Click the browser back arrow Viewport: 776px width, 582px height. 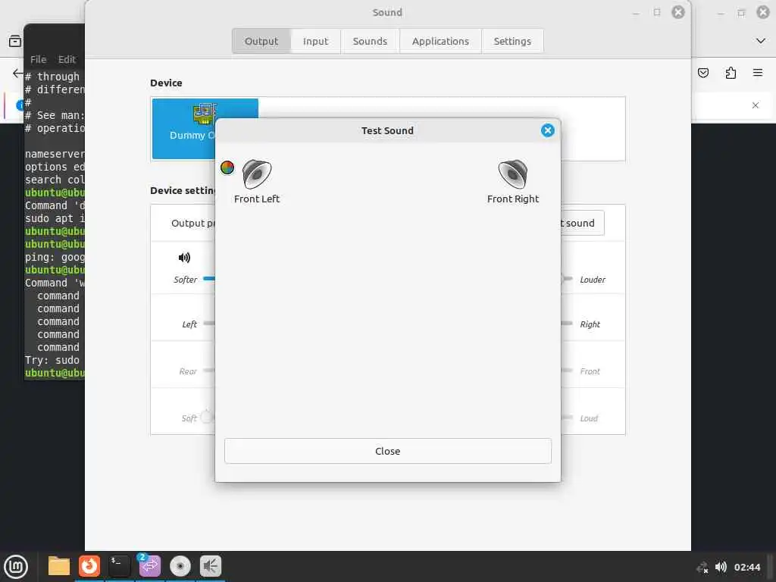17,74
